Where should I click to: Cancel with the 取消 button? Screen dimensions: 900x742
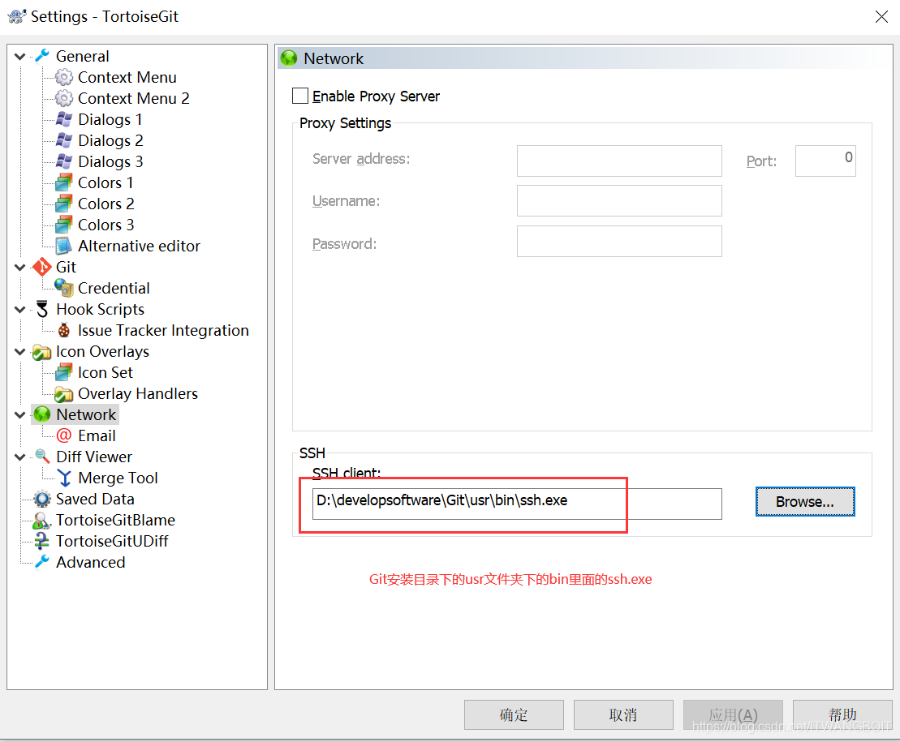[x=623, y=714]
